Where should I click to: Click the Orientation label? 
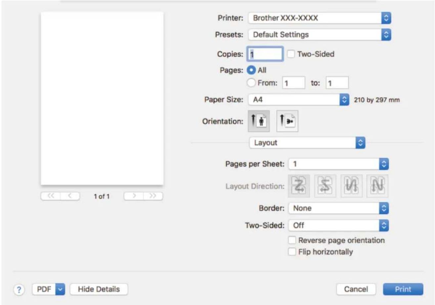click(223, 121)
